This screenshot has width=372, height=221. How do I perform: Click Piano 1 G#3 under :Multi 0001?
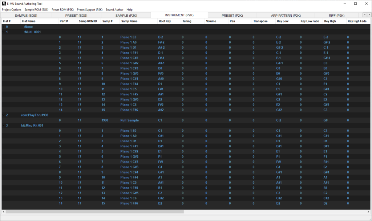129,74
